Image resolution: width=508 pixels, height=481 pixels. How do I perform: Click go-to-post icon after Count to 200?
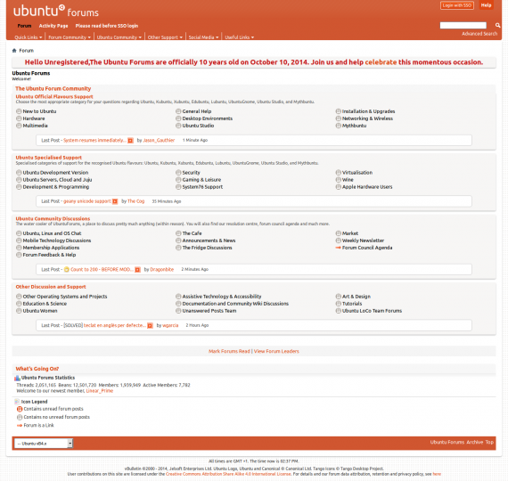[x=137, y=270]
